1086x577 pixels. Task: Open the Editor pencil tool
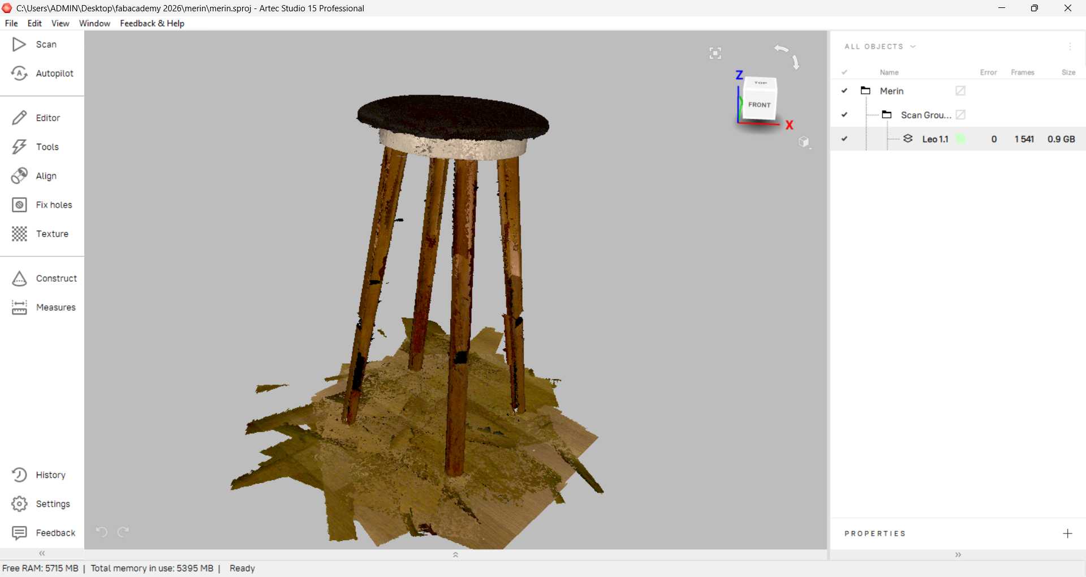coord(19,118)
